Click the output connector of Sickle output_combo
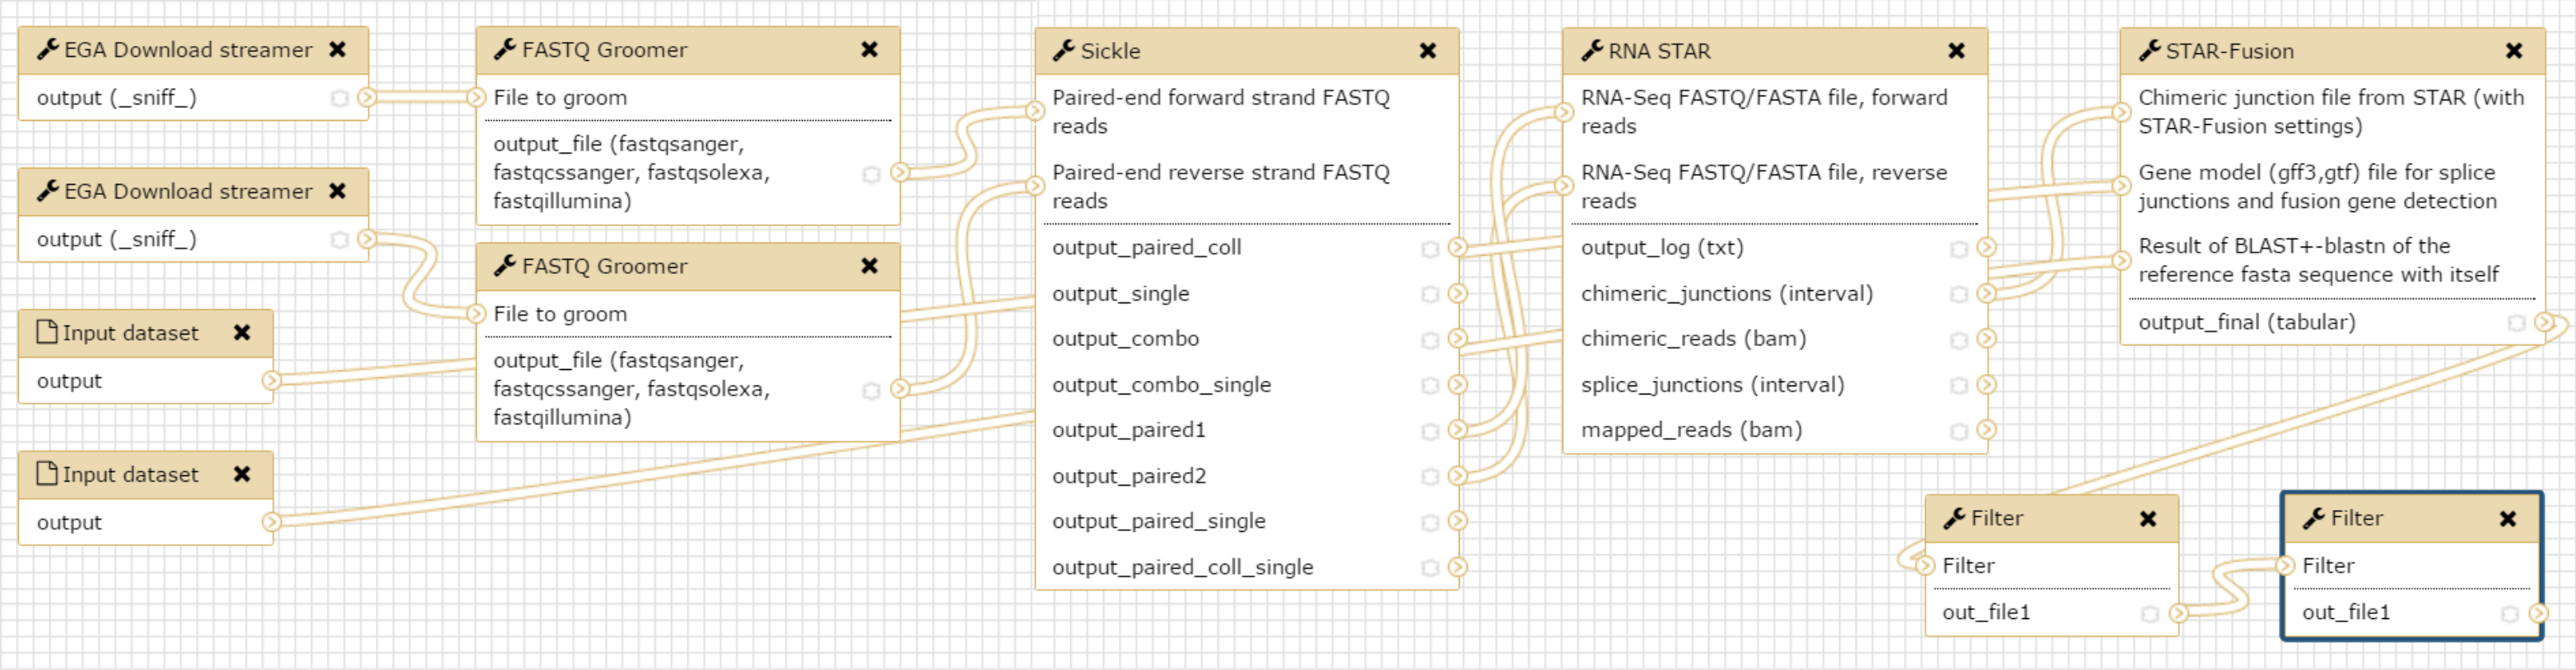Screen dimensions: 2576x670 (1458, 339)
